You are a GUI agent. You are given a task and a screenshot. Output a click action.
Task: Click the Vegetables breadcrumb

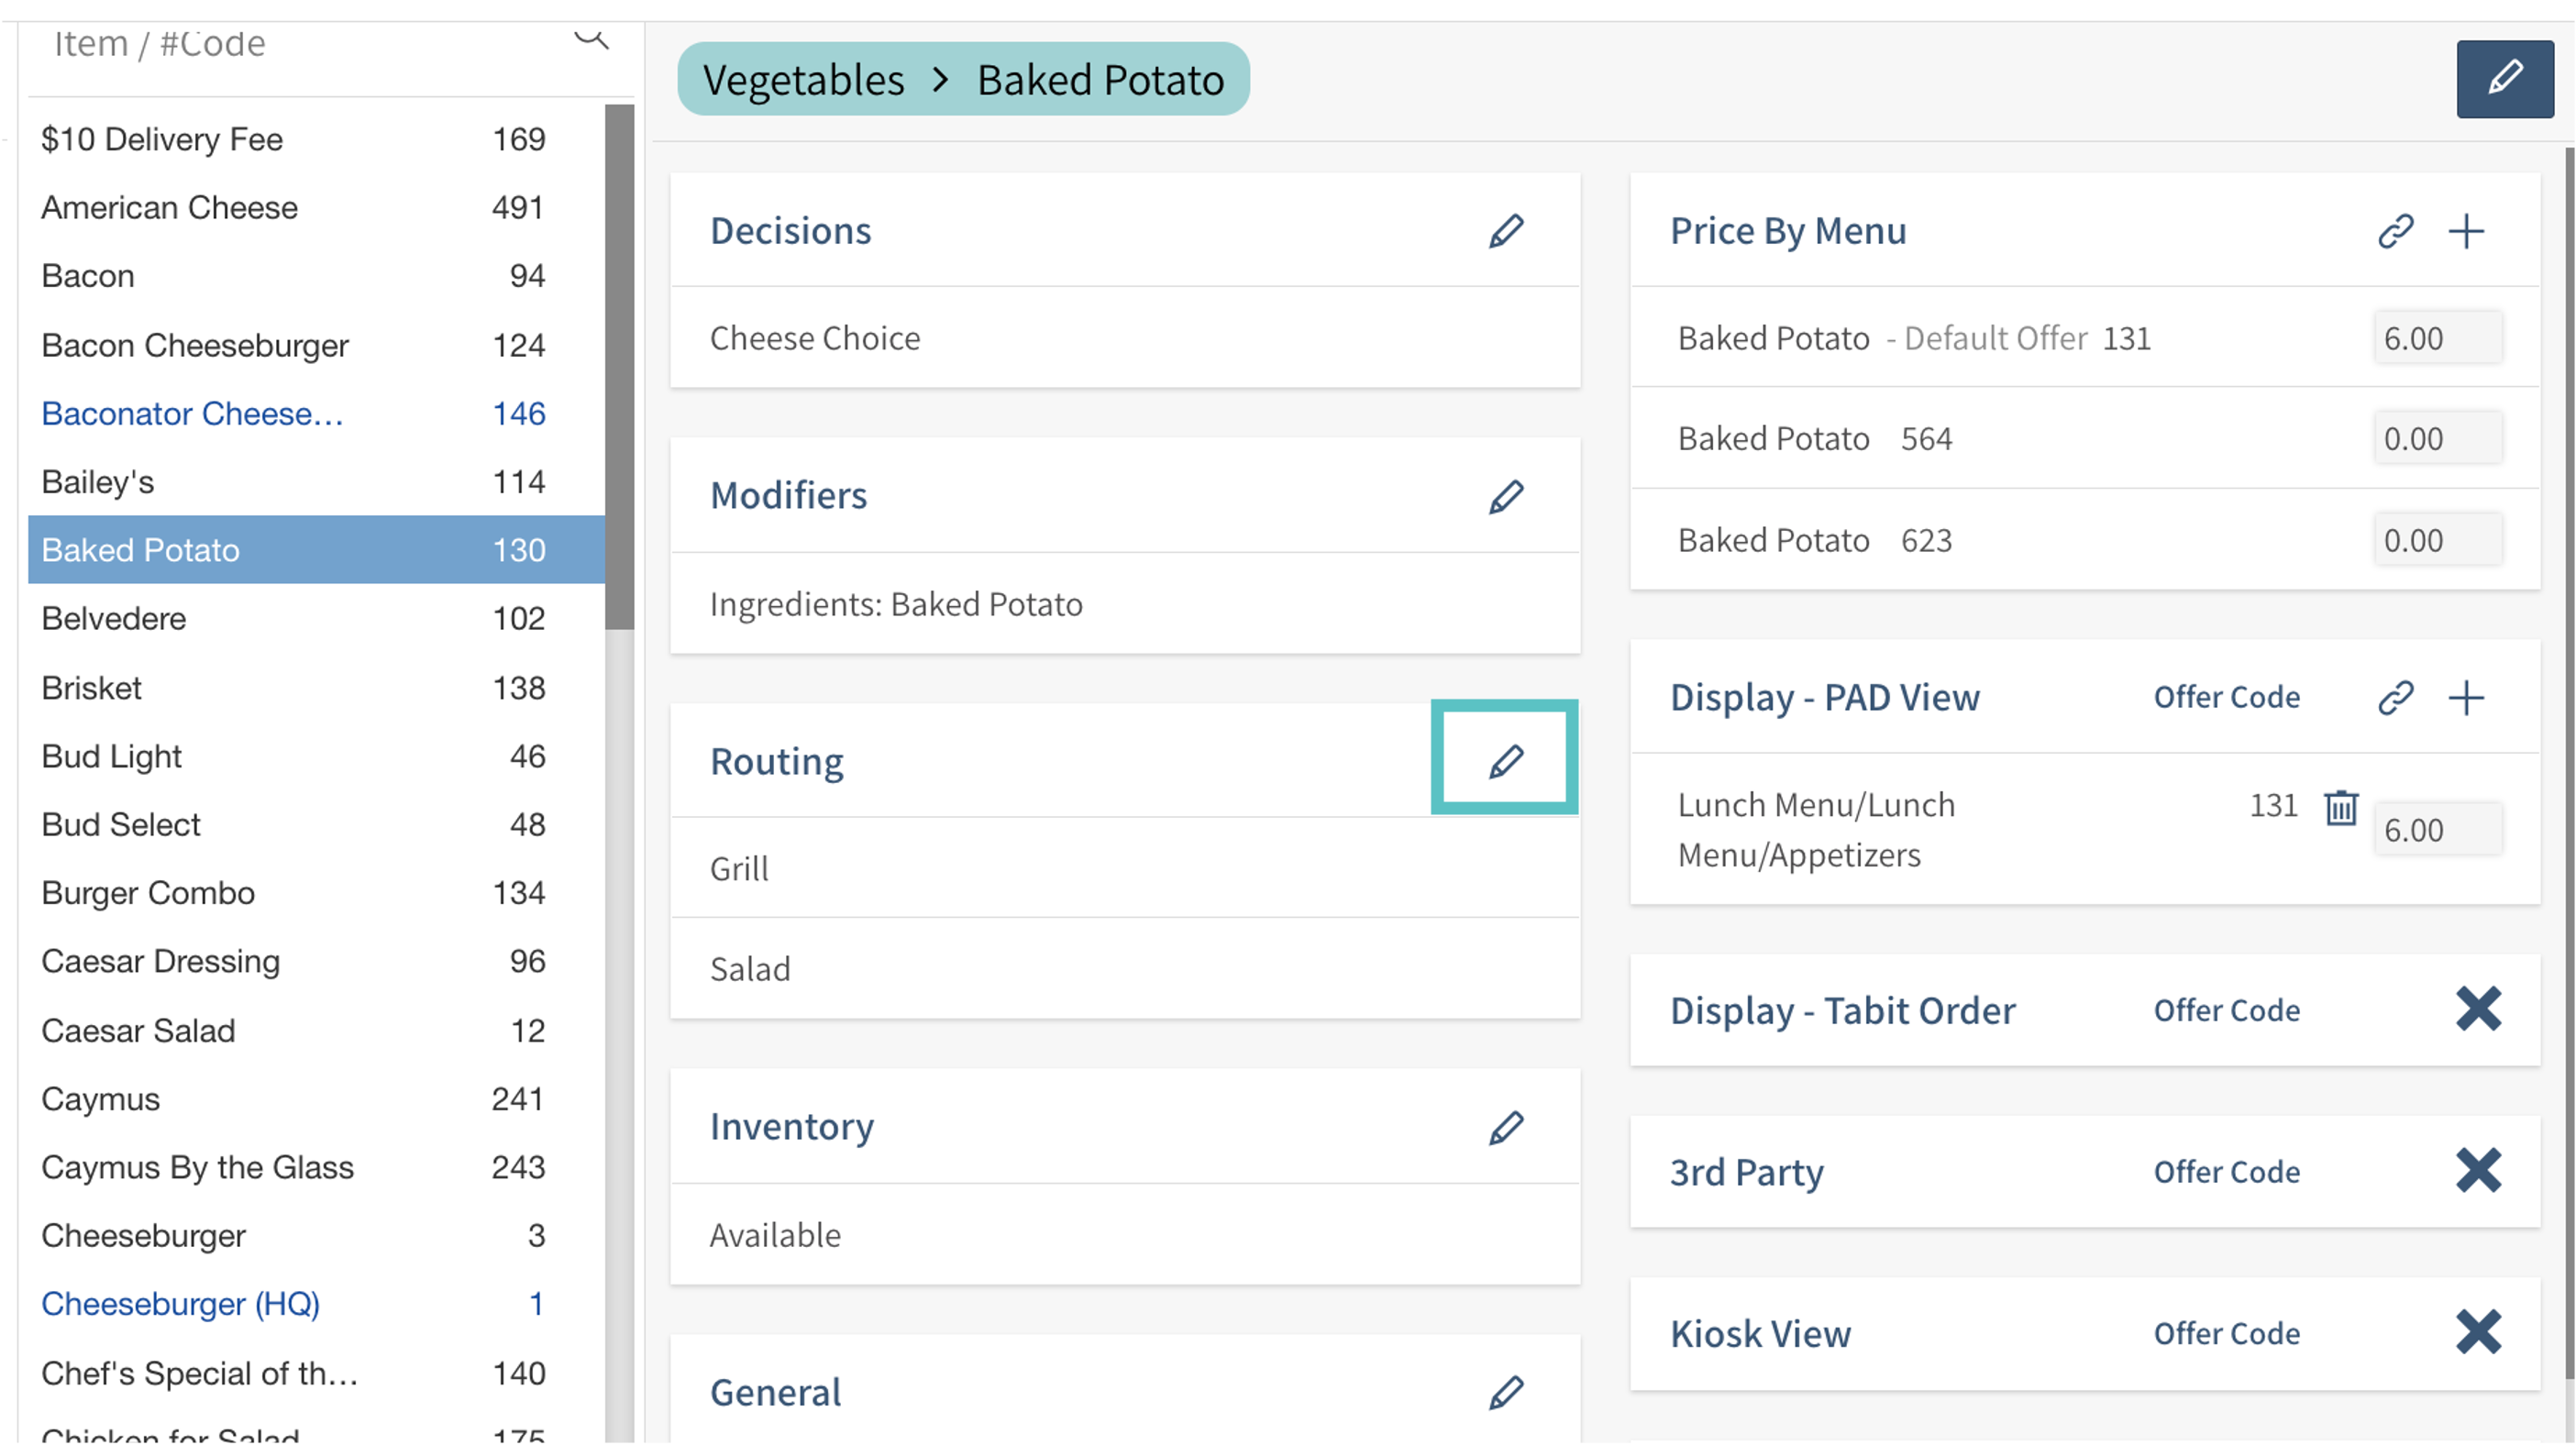803,80
